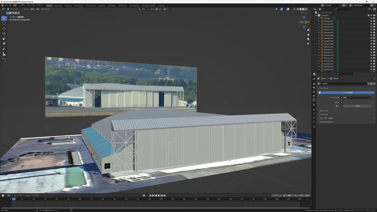Open the レンダー menu

22,5
